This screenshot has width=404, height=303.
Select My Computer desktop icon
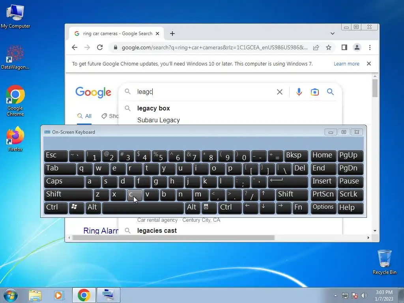(x=15, y=17)
